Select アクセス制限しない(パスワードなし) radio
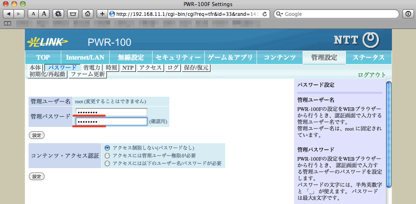 [x=107, y=148]
